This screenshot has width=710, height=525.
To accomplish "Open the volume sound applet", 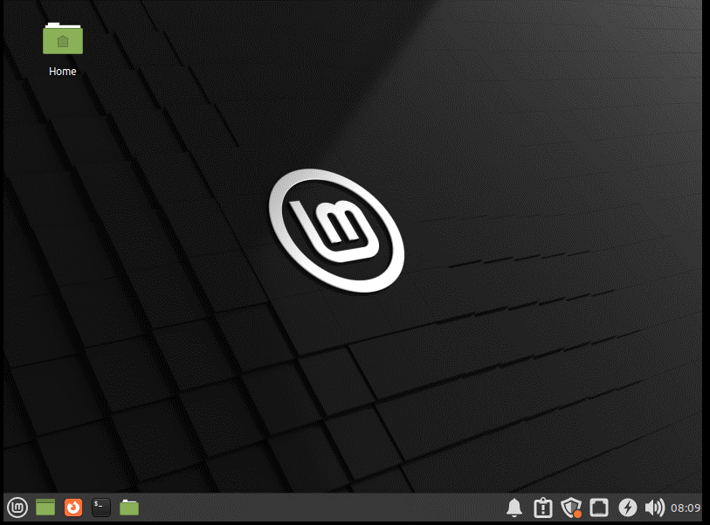I will point(655,508).
